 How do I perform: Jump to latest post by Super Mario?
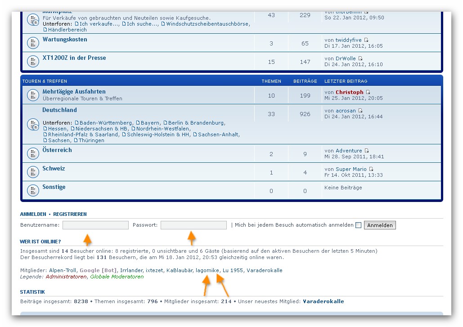(371, 169)
